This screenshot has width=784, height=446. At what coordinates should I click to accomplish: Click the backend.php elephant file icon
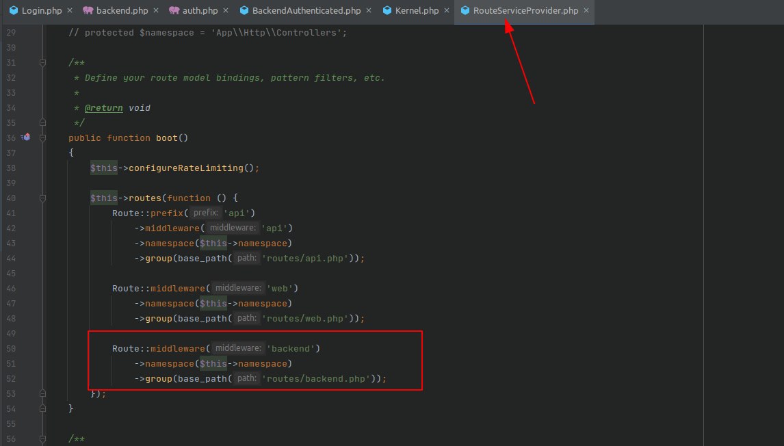(88, 10)
